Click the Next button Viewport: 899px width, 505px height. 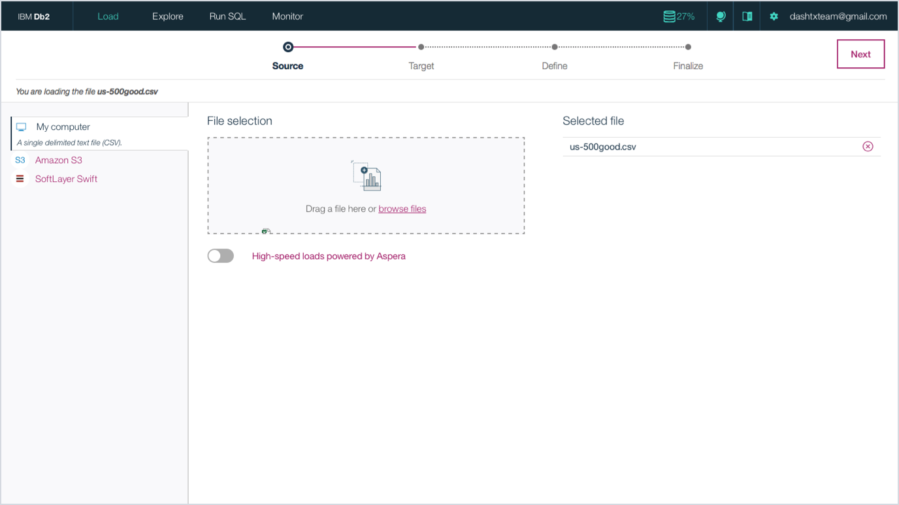coord(860,54)
